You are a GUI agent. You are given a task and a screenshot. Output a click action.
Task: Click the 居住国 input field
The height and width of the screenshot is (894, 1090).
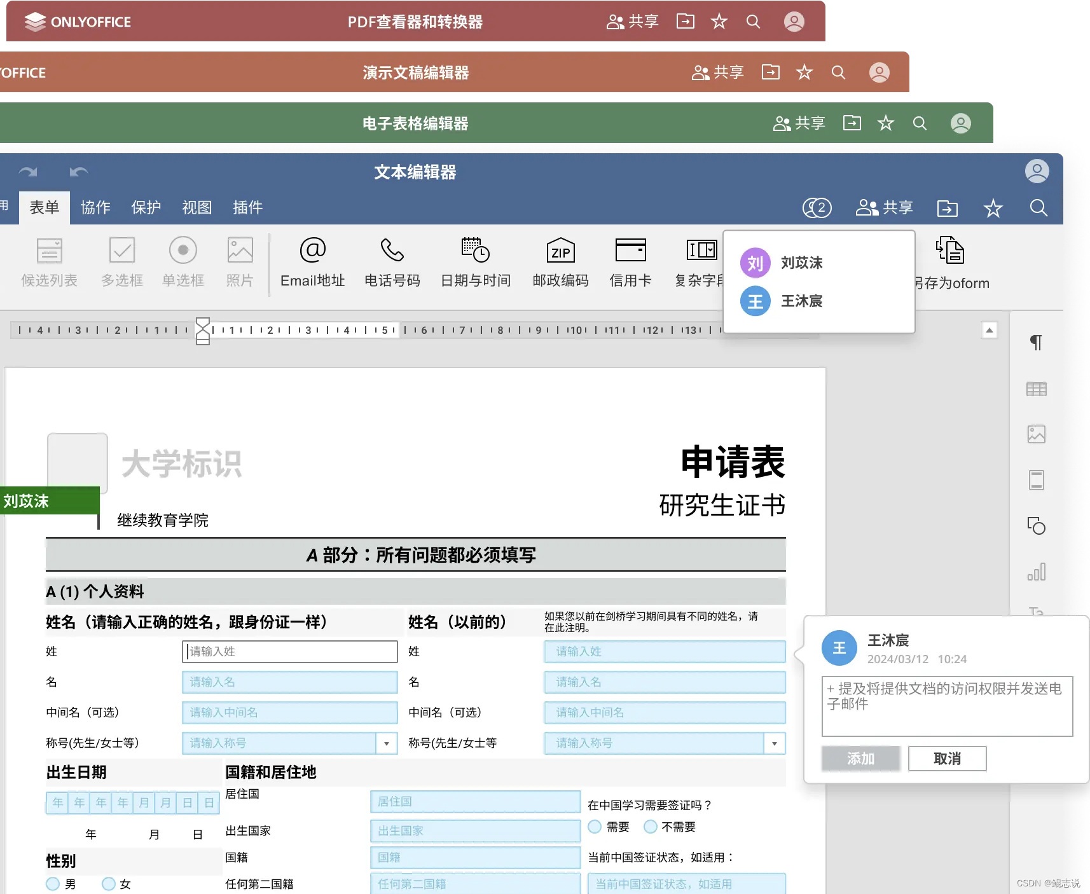(475, 802)
